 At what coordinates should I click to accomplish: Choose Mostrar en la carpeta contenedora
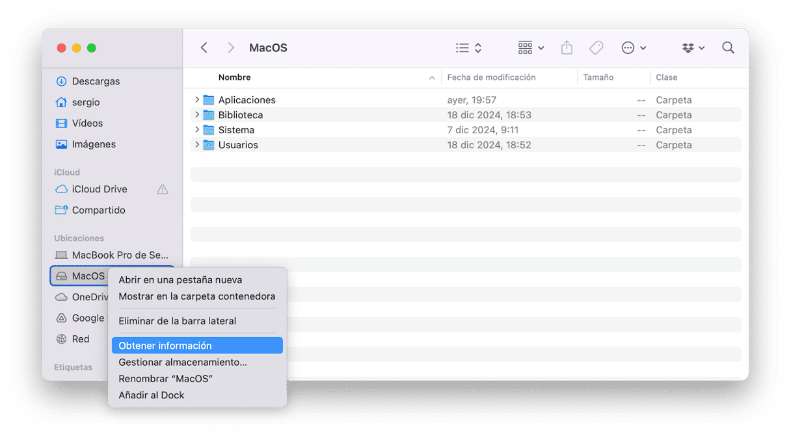(x=197, y=296)
